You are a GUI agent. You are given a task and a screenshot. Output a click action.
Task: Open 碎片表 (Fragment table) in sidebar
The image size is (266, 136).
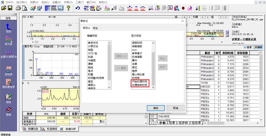coord(9,40)
